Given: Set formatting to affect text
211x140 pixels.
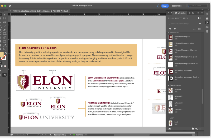Looking at the screenshot, I should click(4, 63).
